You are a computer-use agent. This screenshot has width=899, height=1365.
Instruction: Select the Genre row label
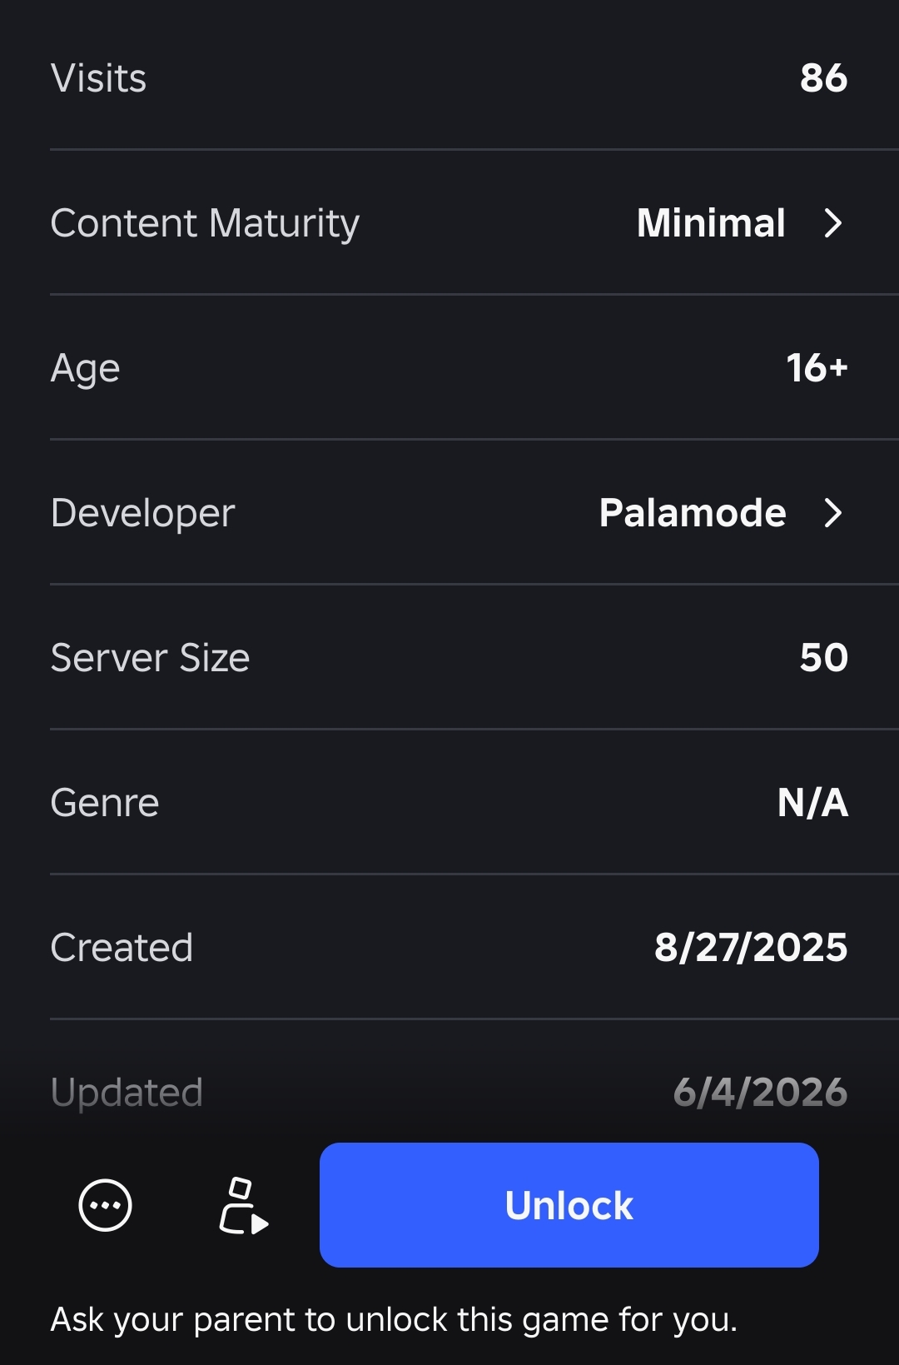[x=105, y=803]
